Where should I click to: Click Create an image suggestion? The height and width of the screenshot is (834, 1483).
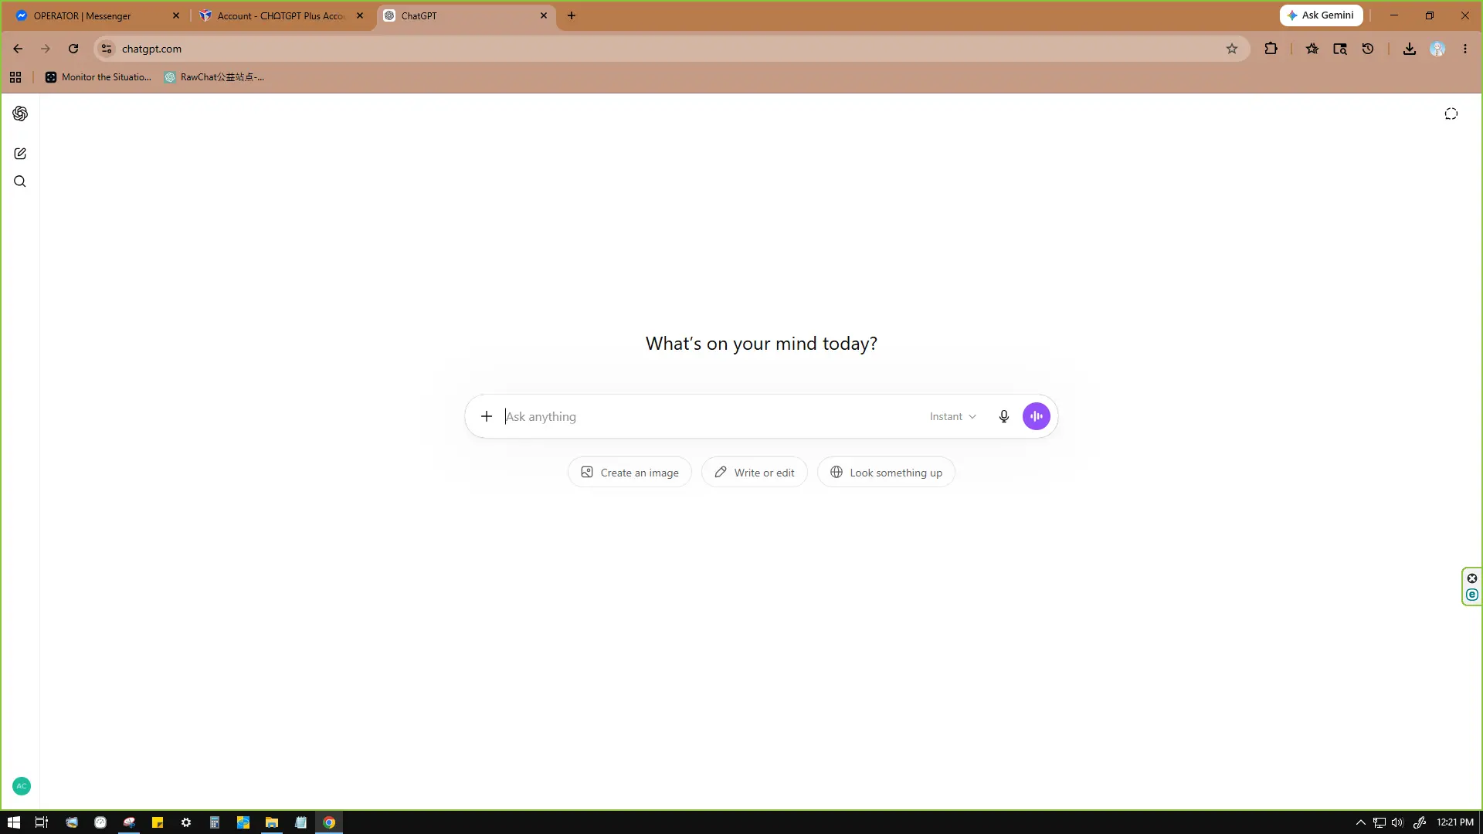630,473
